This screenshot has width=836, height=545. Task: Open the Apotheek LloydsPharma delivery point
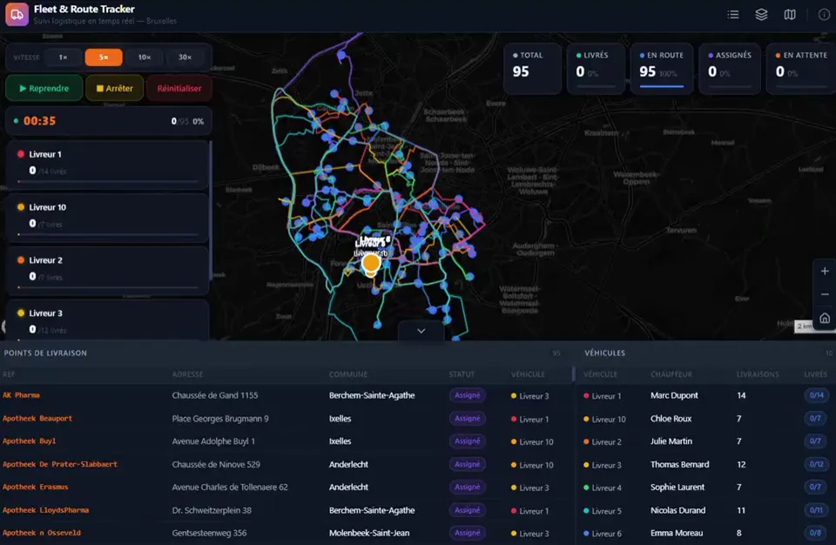click(45, 510)
